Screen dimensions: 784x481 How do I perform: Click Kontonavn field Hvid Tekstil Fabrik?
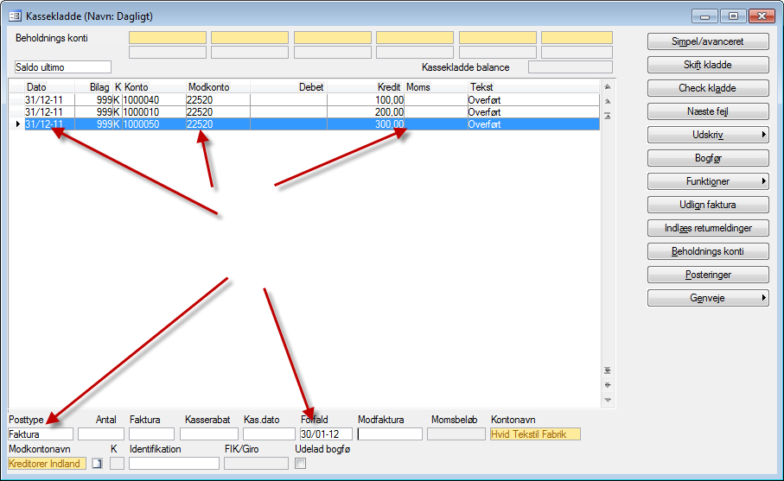(535, 434)
